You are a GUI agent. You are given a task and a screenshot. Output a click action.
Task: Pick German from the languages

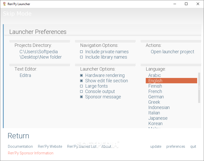(x=156, y=97)
